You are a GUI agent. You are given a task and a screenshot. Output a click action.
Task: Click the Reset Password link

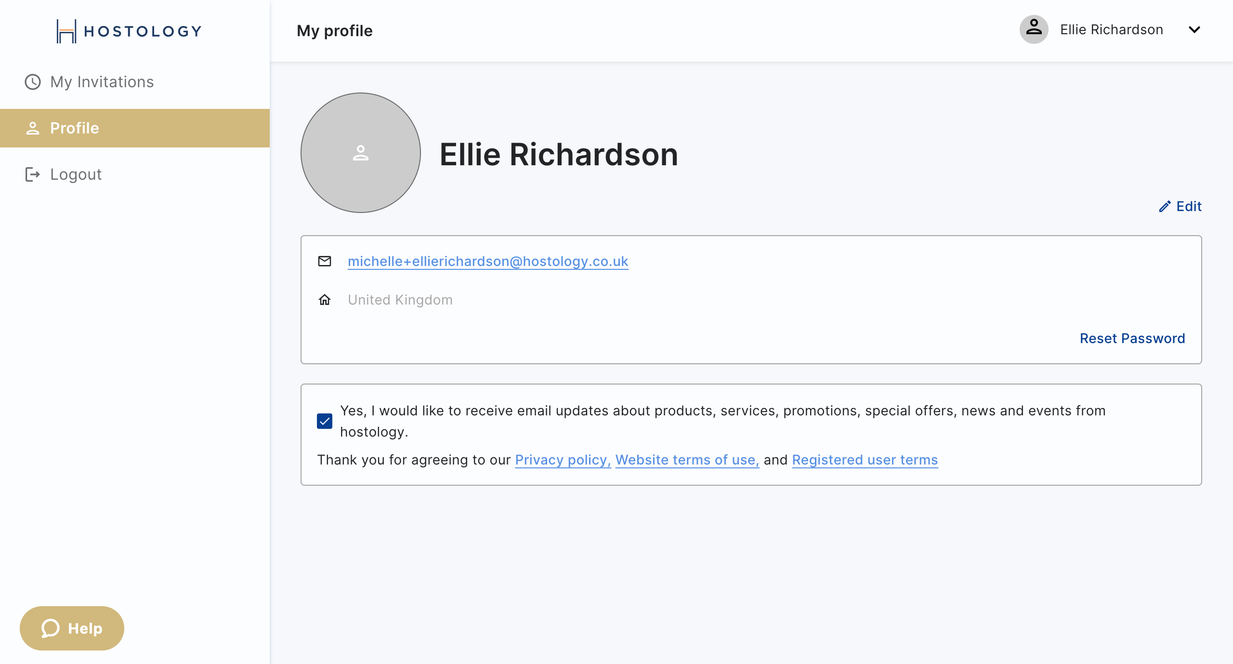point(1132,338)
